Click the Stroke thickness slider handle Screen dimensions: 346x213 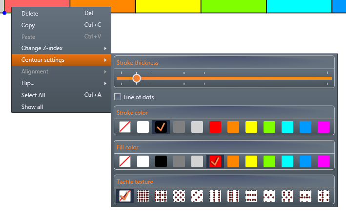click(137, 78)
